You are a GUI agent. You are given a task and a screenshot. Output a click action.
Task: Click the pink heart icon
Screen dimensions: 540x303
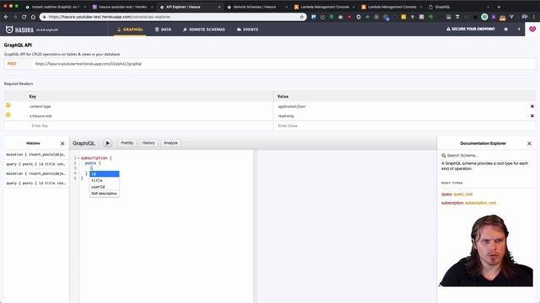point(532,29)
